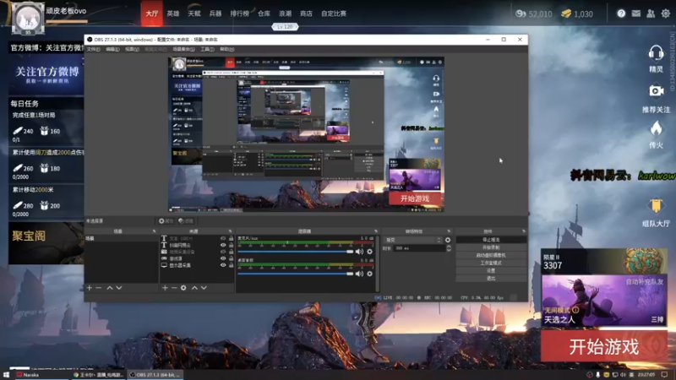
Task: Select the 天选之人 mode card
Action: click(x=604, y=301)
